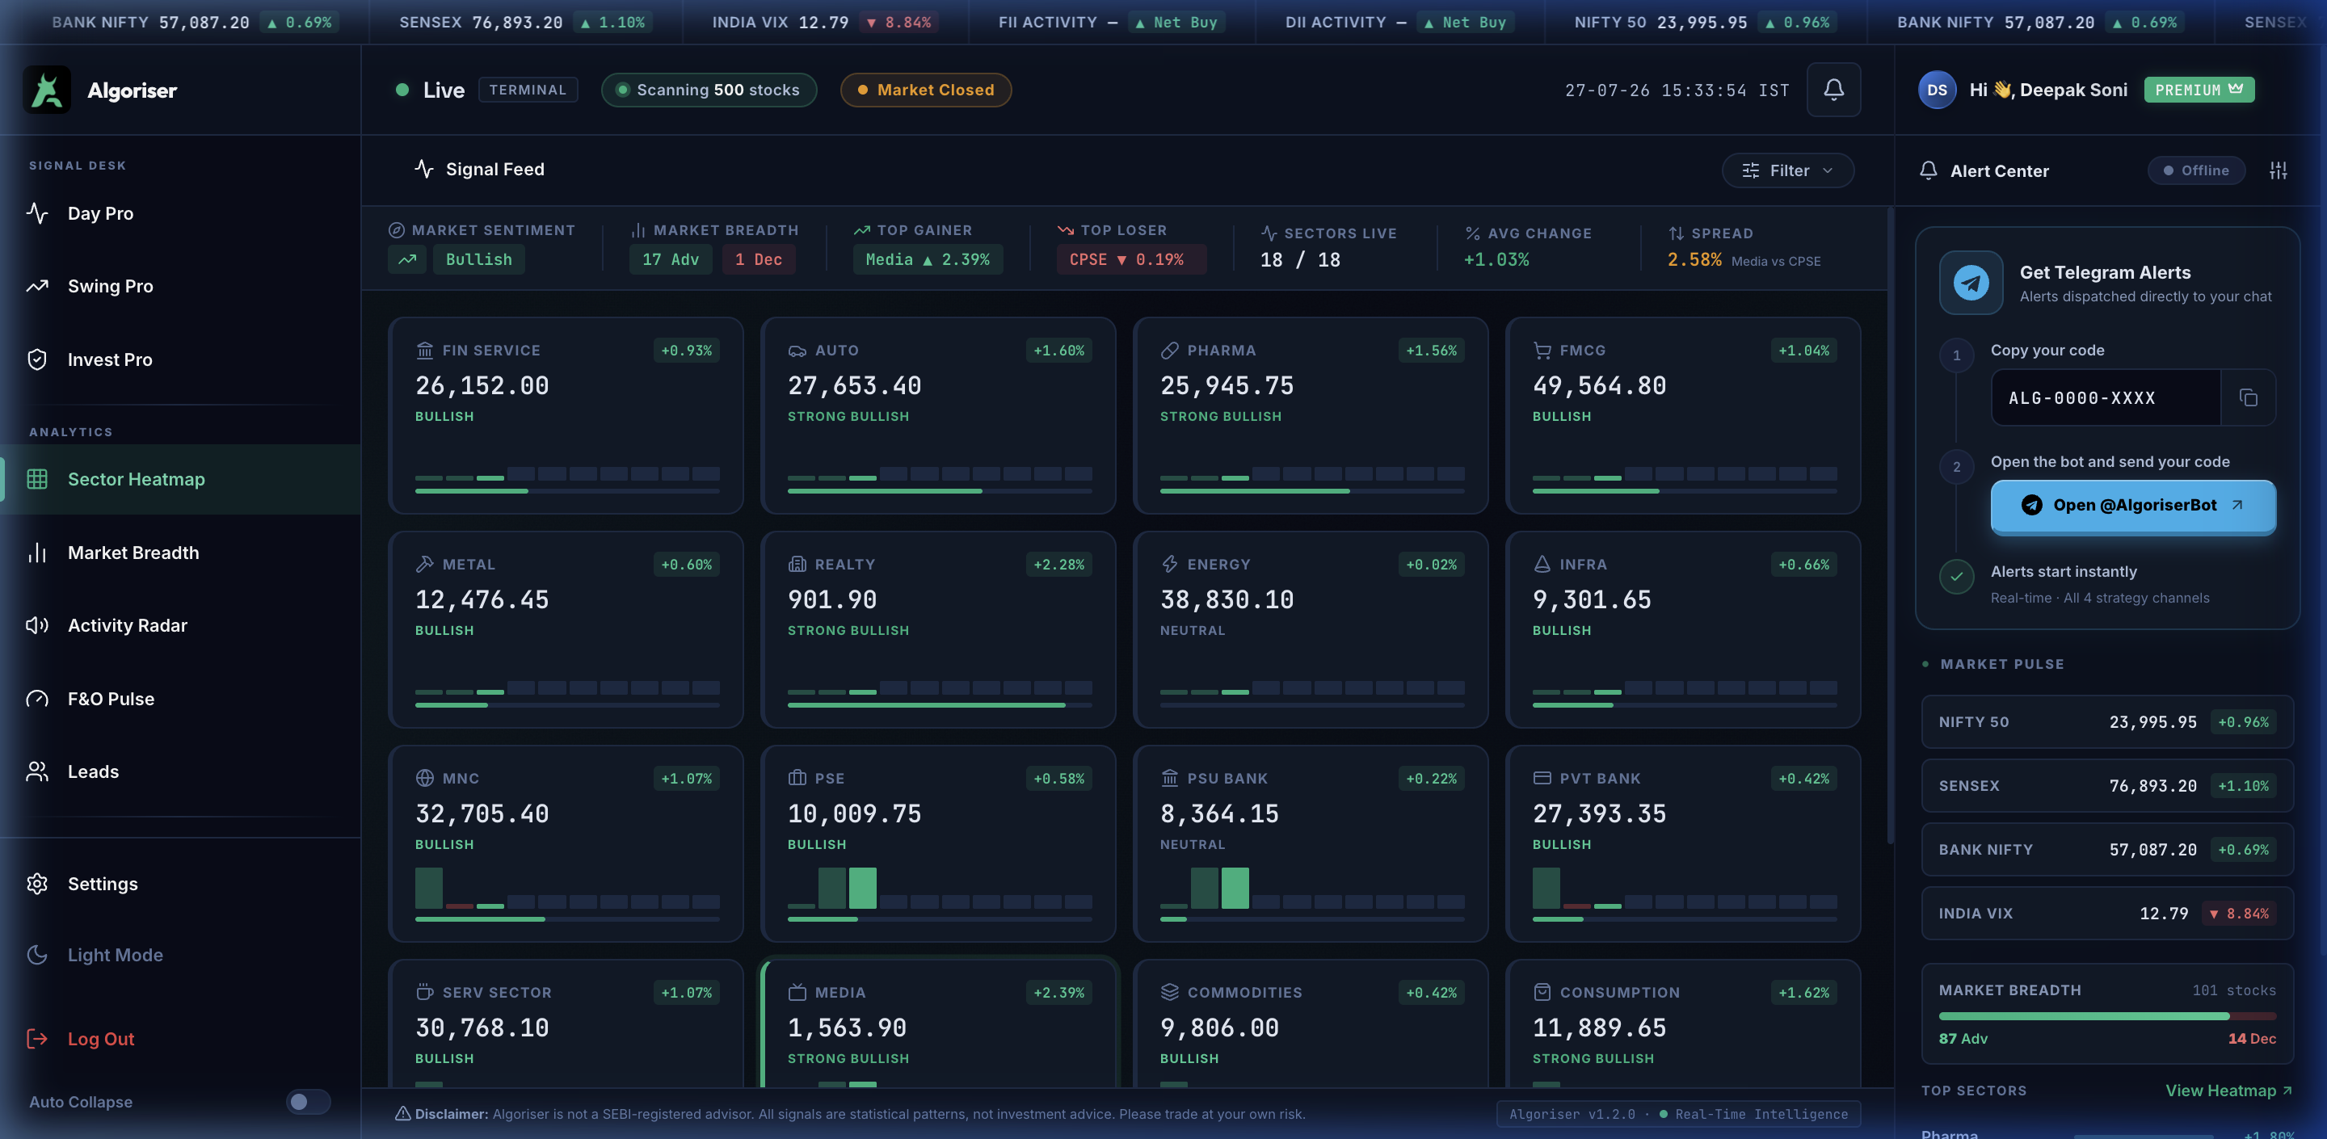Click the PSE sector briefcase icon
The image size is (2327, 1139).
click(797, 779)
